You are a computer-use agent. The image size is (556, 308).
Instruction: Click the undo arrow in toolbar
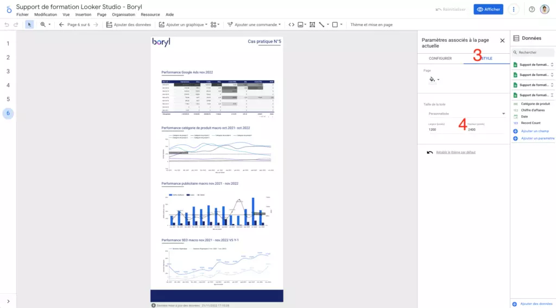tap(7, 24)
